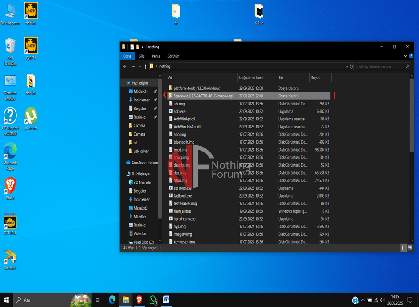This screenshot has height=307, width=419.
Task: Click the PyREN desktop shortcut
Action: pos(31,46)
